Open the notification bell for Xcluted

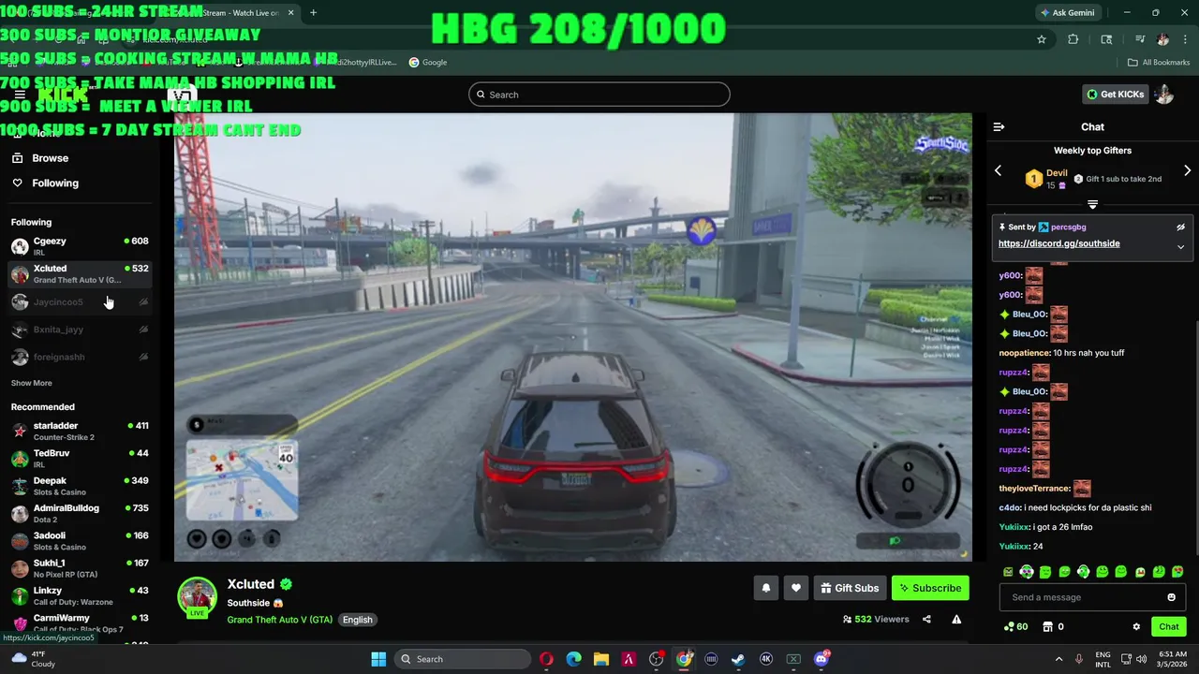tap(766, 588)
